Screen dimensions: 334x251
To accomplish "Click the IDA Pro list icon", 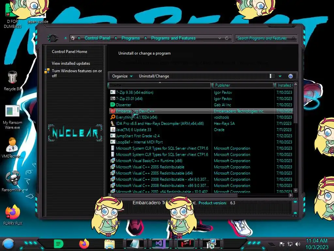I will 113,123.
